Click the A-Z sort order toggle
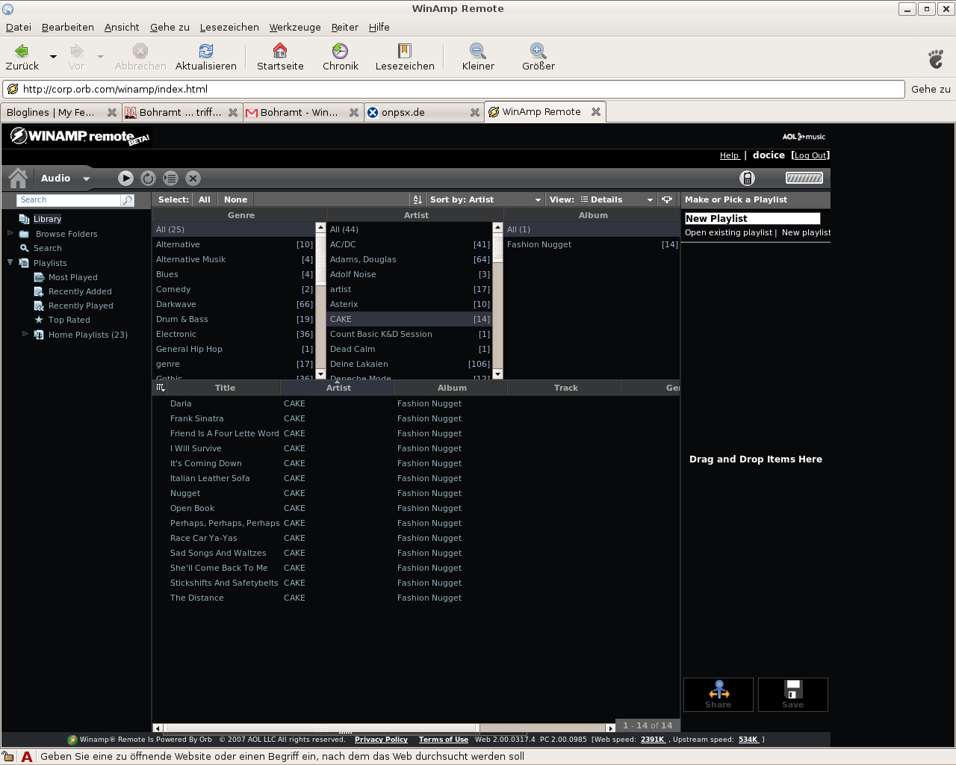Screen dimensions: 956x765 [418, 199]
